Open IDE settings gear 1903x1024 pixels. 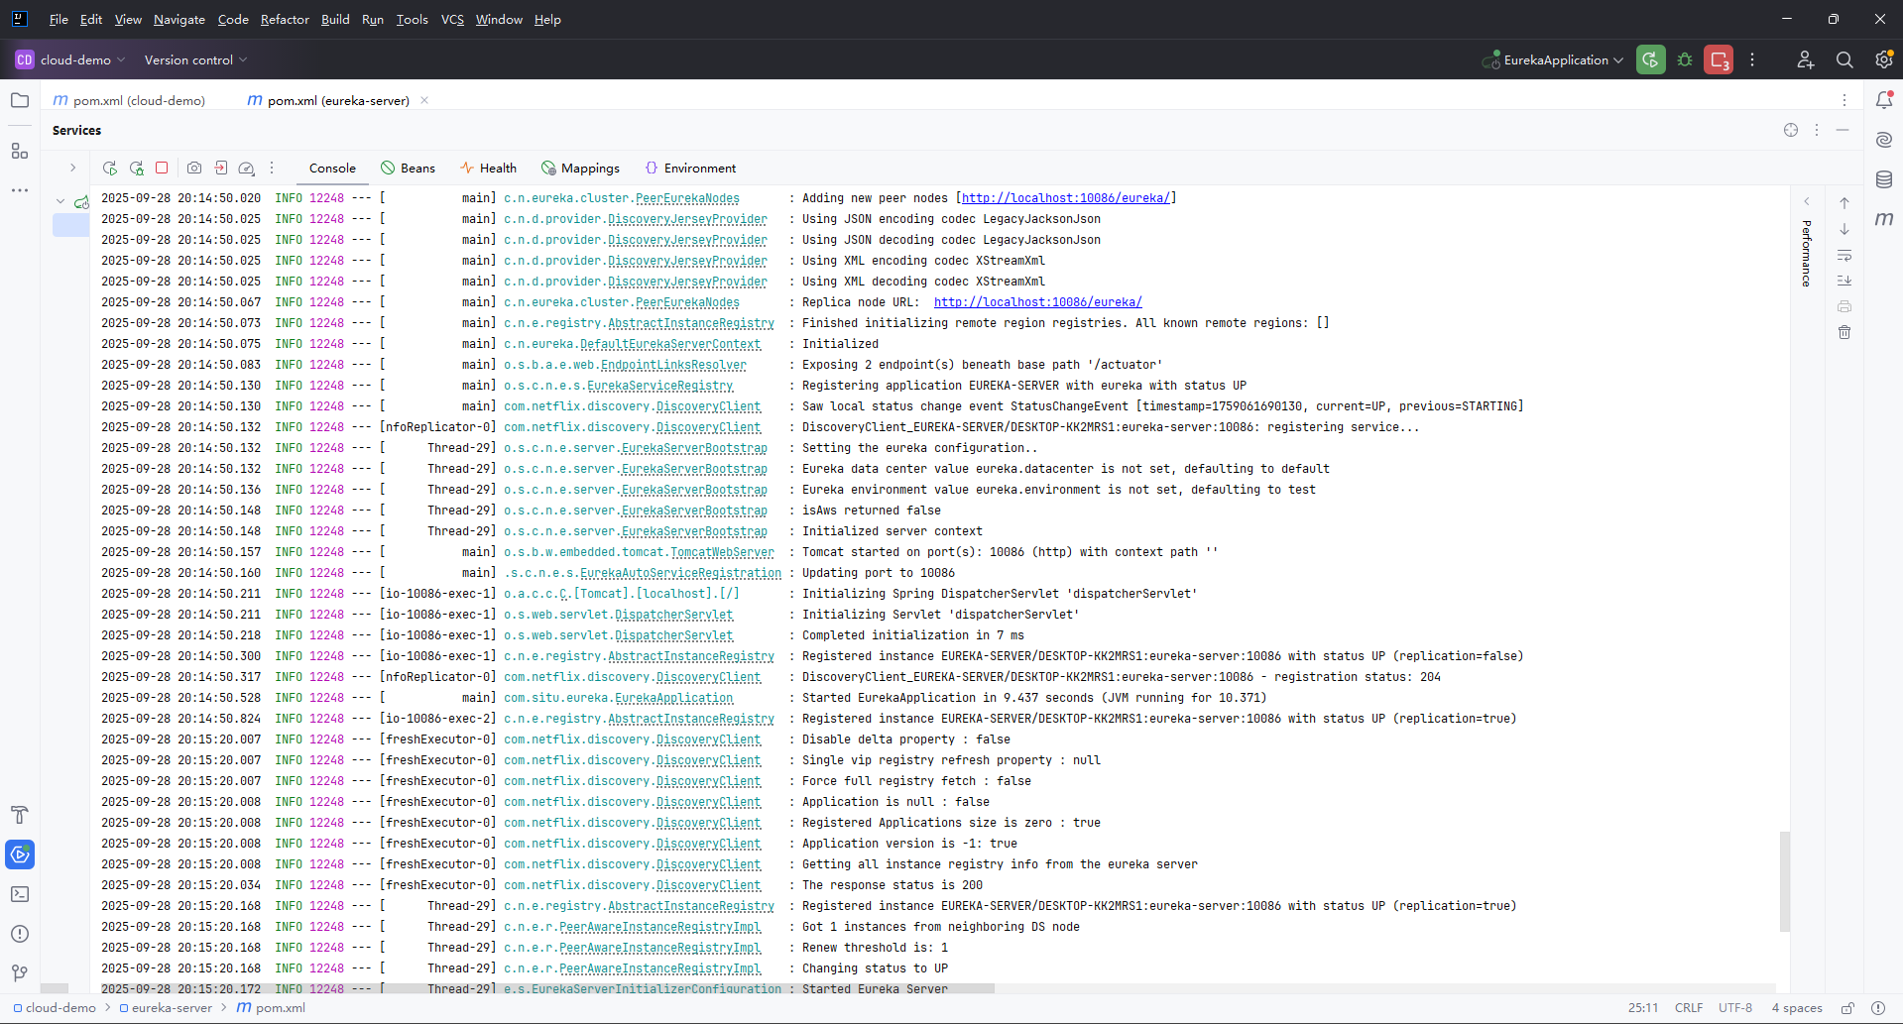1884,59
